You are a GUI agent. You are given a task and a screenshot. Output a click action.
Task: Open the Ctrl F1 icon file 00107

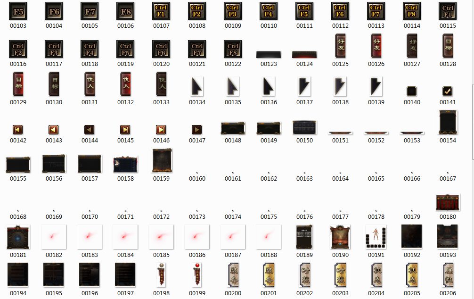[161, 11]
